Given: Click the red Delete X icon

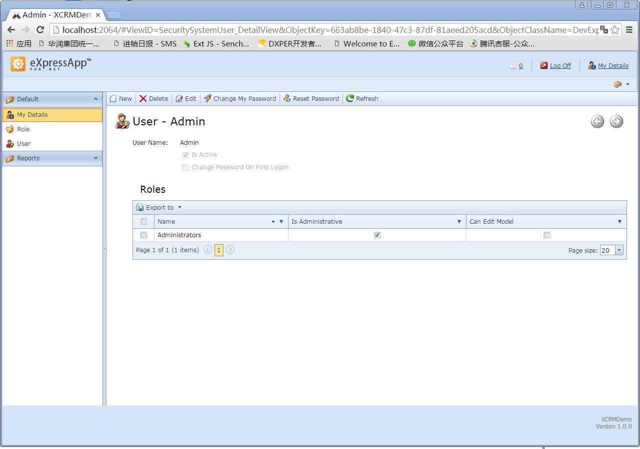Looking at the screenshot, I should coord(143,98).
